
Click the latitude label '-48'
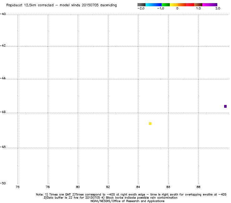click(x=3, y=147)
